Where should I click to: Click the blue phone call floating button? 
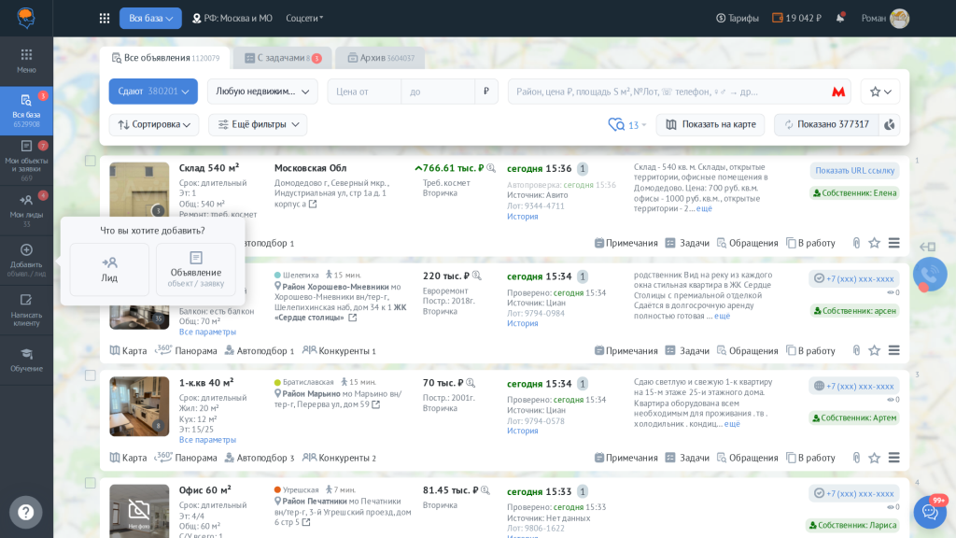[x=929, y=274]
